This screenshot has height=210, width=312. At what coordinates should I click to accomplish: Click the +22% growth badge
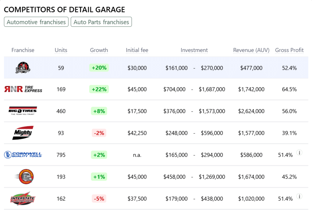click(x=99, y=89)
